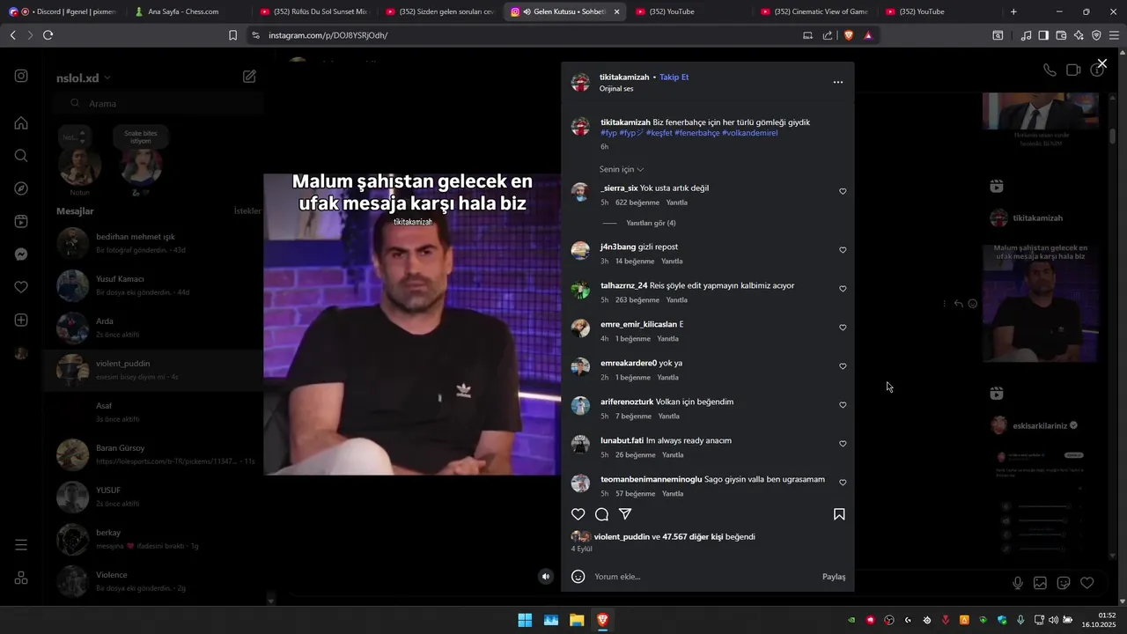The height and width of the screenshot is (634, 1127).
Task: Like the comment by _sierra_six
Action: [x=843, y=191]
